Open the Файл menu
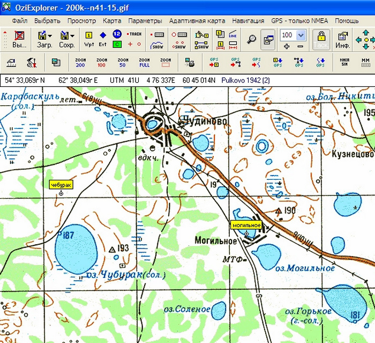Image resolution: width=375 pixels, height=343 pixels. (x=20, y=21)
